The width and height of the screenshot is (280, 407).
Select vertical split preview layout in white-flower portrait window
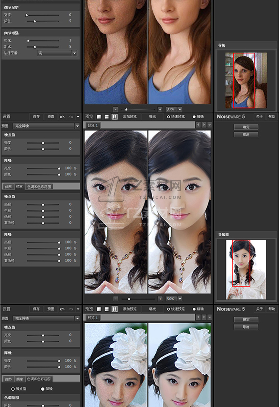pos(114,309)
